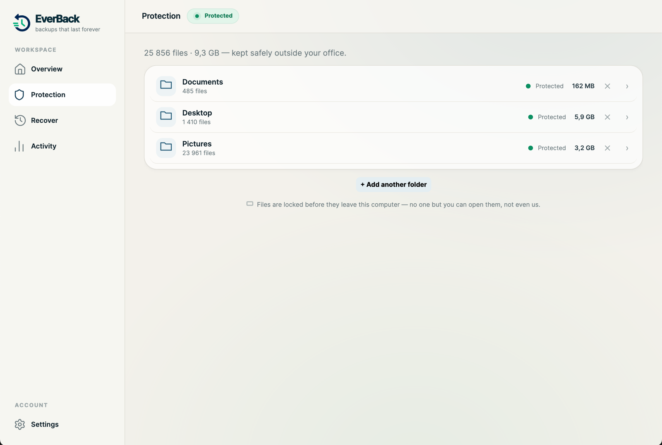Click the Desktop folder icon
The width and height of the screenshot is (662, 445).
coord(166,117)
